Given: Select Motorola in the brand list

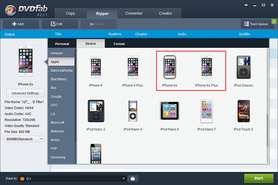Looking at the screenshot, I should point(61,131).
